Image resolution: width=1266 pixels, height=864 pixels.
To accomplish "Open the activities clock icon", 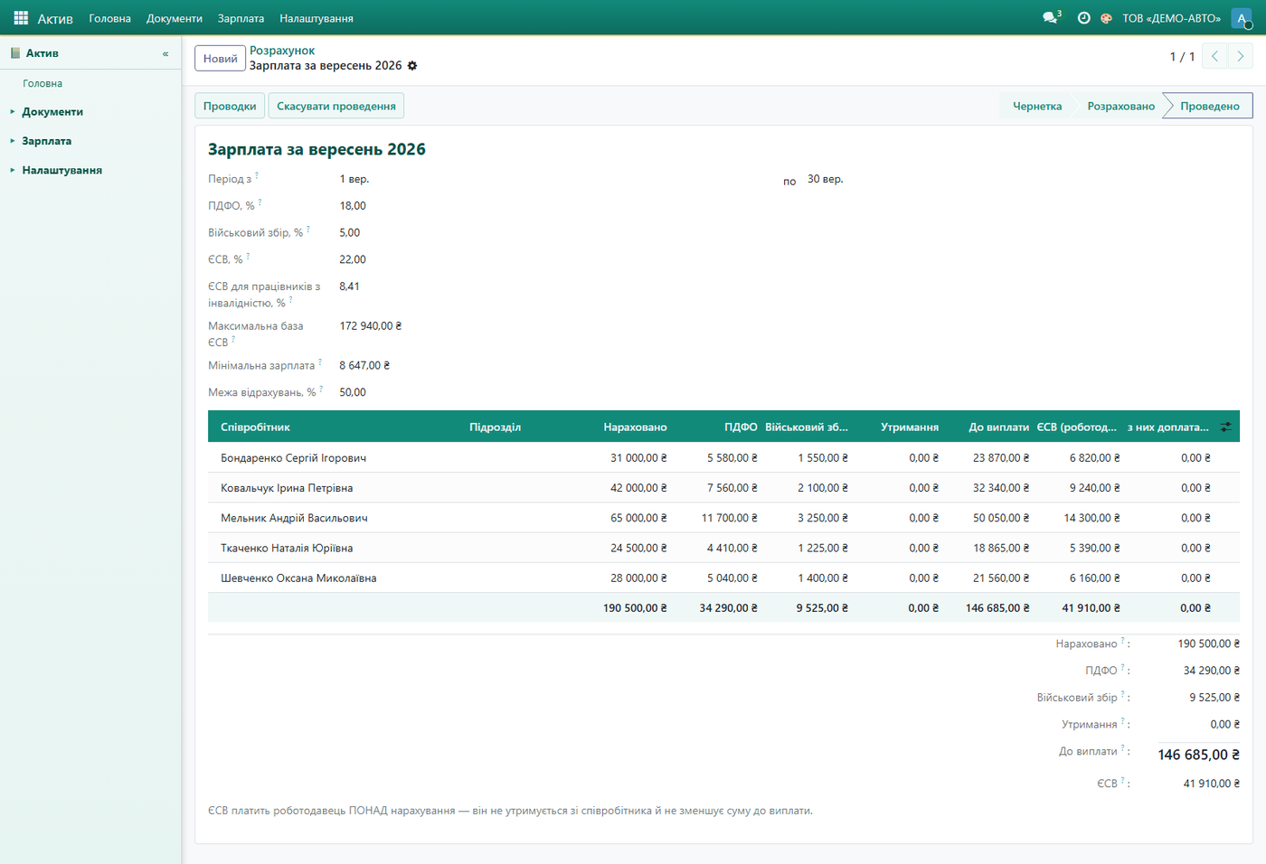I will tap(1083, 18).
